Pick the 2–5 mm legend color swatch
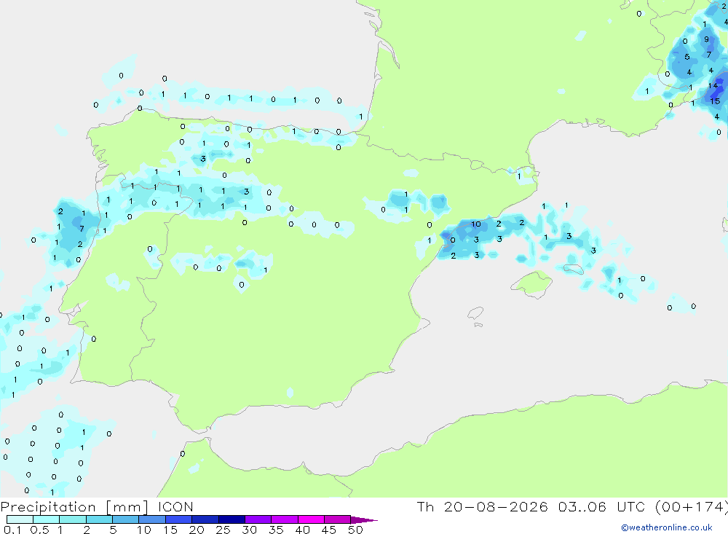This screenshot has width=728, height=534. click(99, 519)
